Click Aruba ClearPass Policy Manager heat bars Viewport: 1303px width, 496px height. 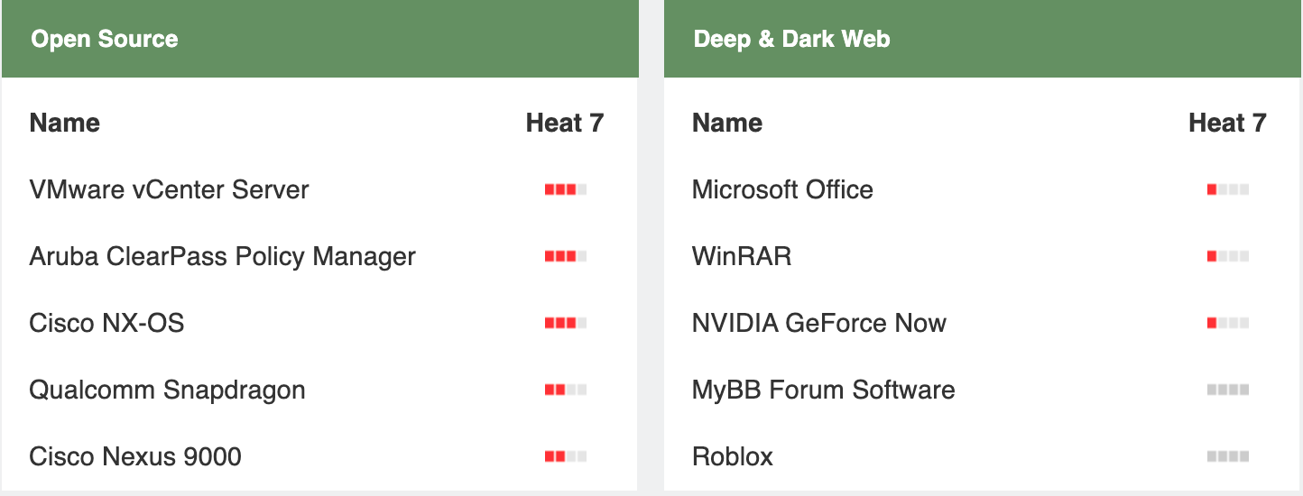(x=566, y=257)
